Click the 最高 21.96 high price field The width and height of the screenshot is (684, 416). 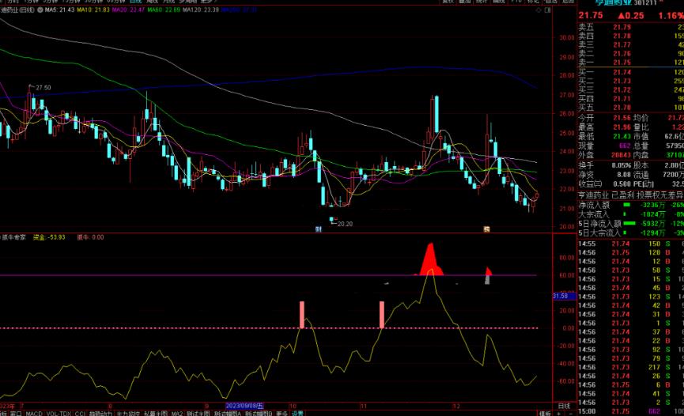tap(605, 127)
